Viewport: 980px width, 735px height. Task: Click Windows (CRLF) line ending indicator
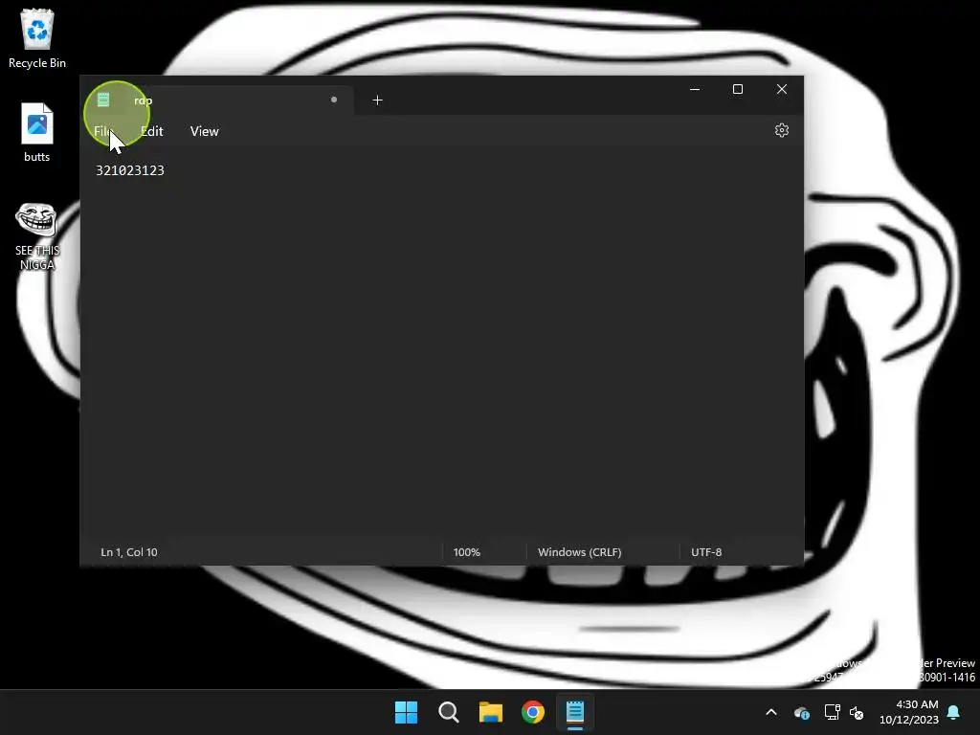pos(579,552)
